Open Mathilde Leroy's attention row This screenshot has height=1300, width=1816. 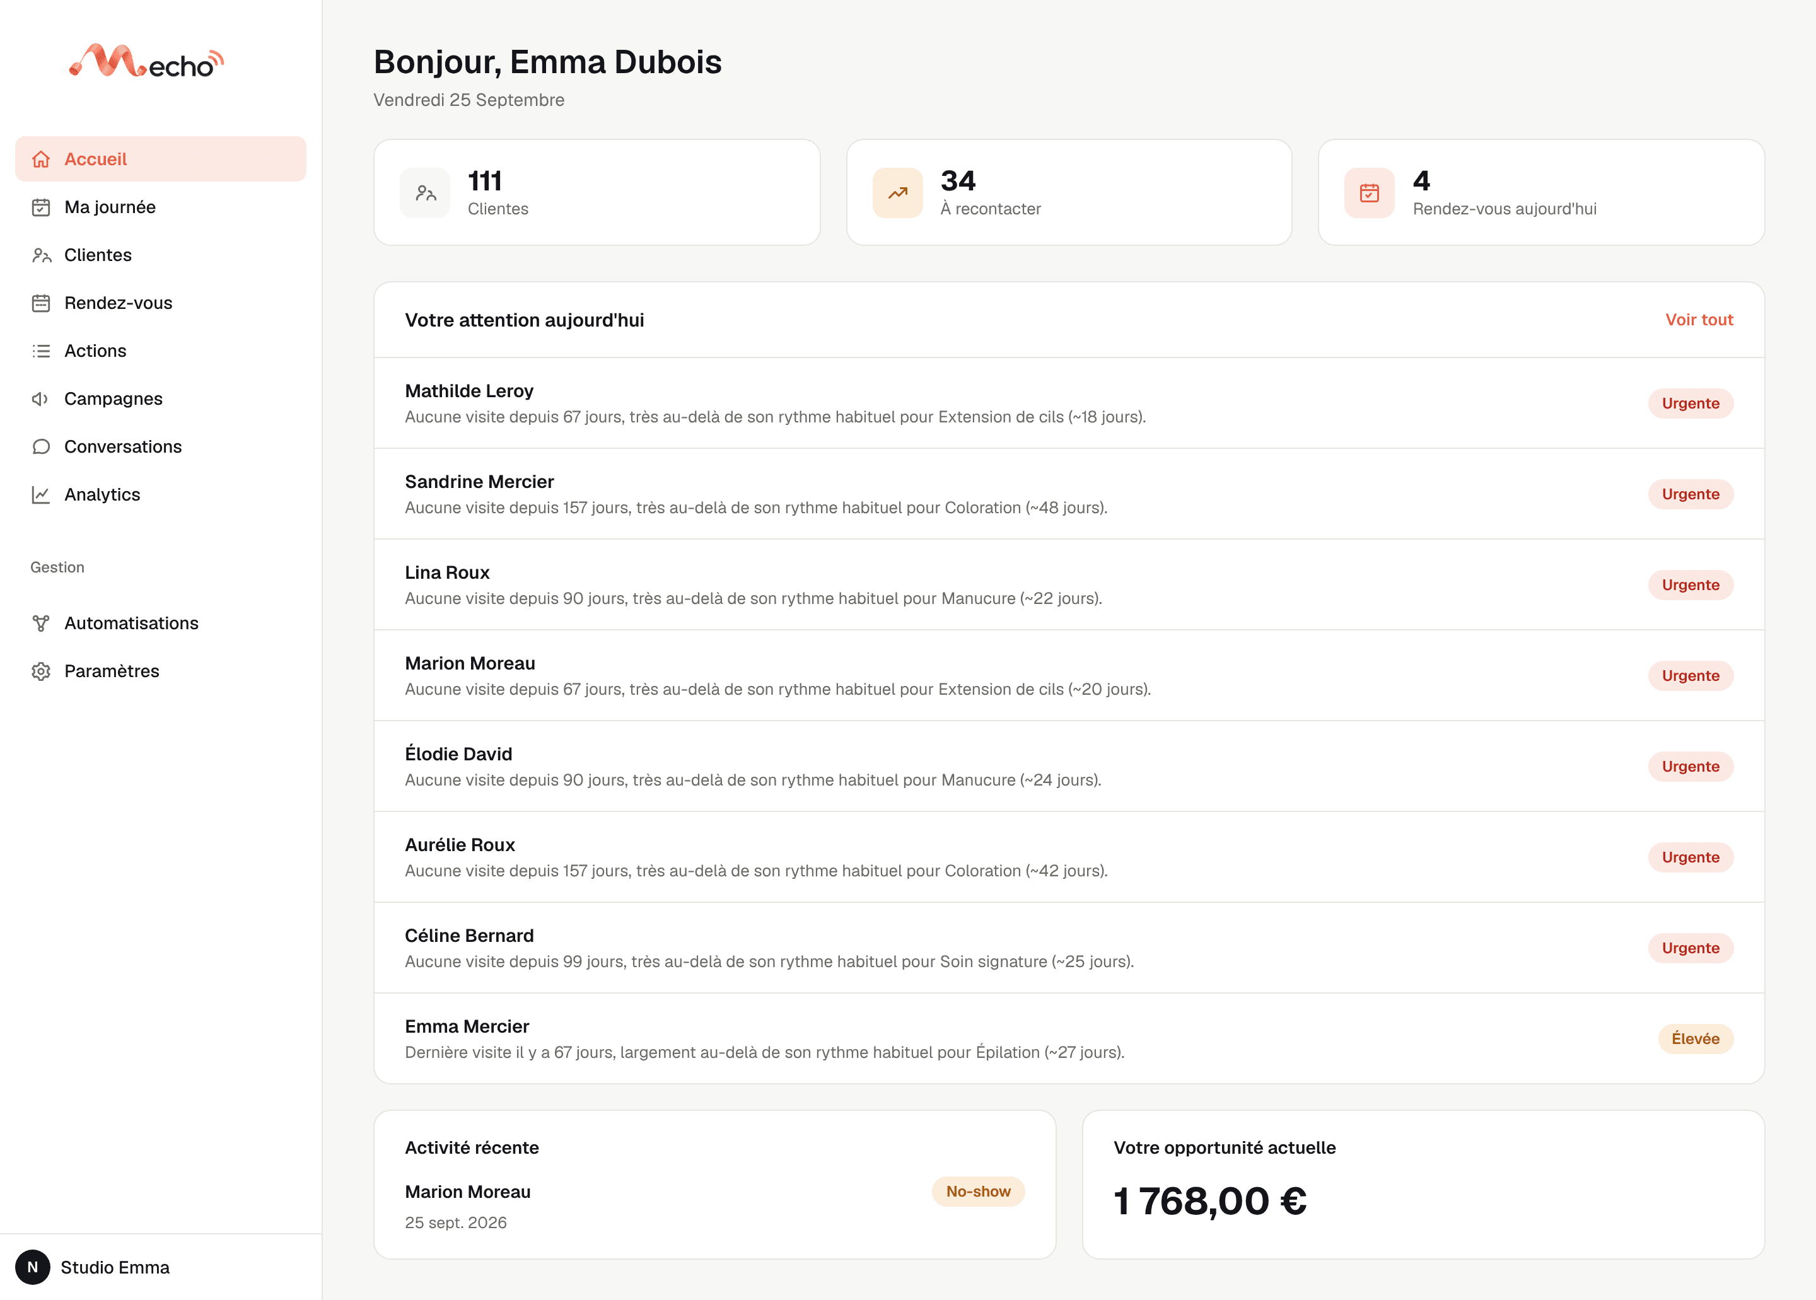[1069, 403]
